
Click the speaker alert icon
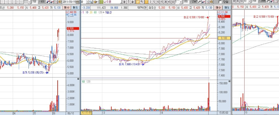click(95, 2)
